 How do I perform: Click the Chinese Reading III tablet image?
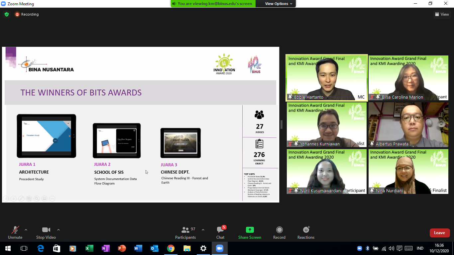(180, 143)
